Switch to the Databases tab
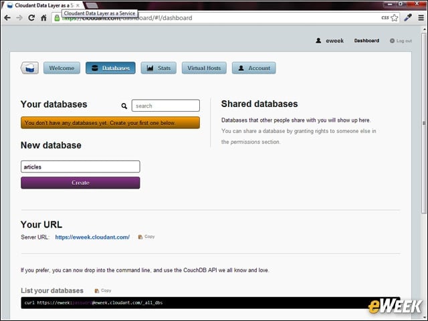Screen dimensions: 428x321 pos(110,68)
